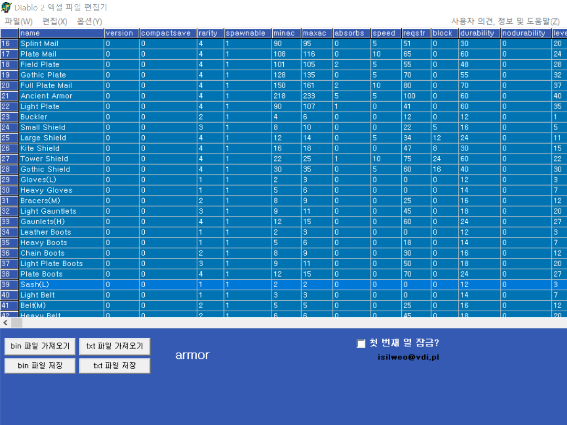567x425 pixels.
Task: Select the reqstr column header
Action: [x=416, y=33]
